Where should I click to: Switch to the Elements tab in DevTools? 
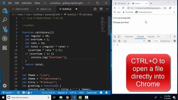tap(129, 37)
